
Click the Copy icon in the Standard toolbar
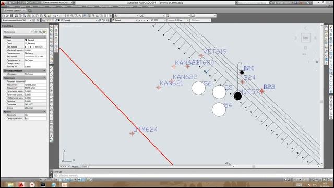[x=37, y=16]
